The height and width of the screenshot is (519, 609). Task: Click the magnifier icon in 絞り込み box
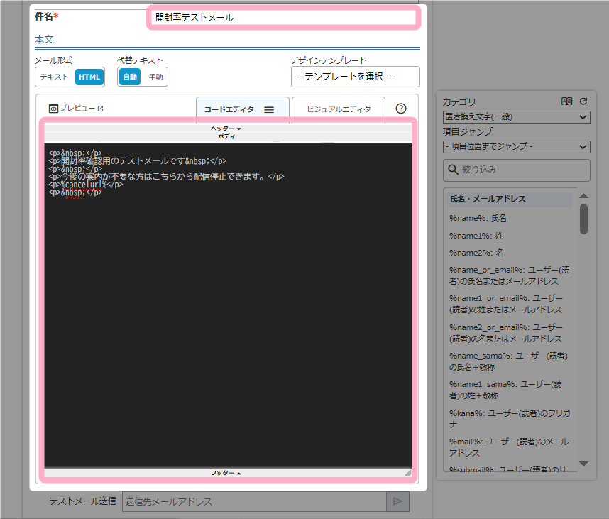click(453, 170)
